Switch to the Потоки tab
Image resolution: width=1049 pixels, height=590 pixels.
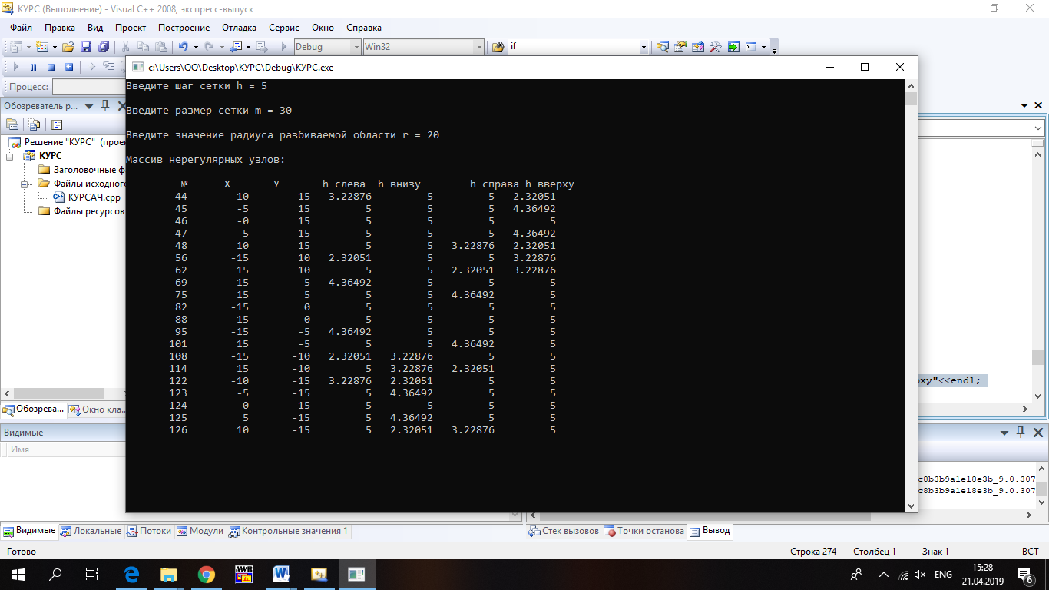(x=149, y=531)
